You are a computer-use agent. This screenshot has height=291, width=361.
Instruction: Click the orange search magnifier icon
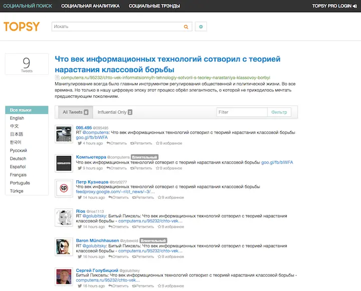tap(186, 27)
